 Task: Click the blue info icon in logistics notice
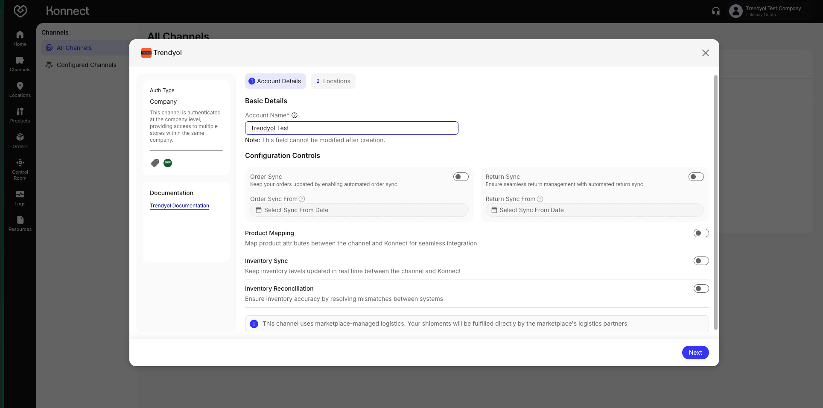pyautogui.click(x=254, y=324)
